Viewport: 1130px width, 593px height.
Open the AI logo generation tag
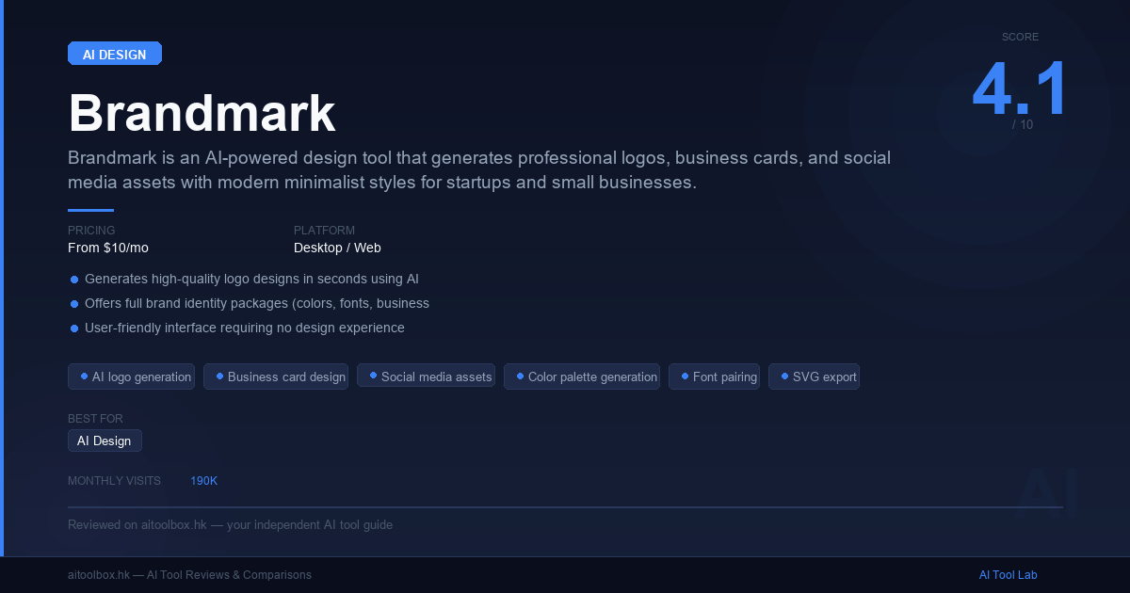coord(131,377)
